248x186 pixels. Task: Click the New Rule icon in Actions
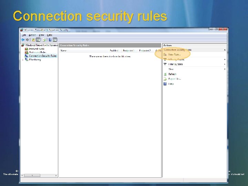click(165, 54)
